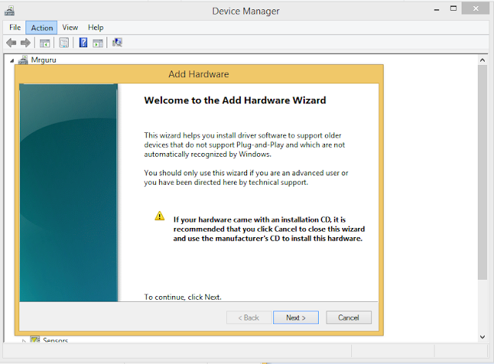The width and height of the screenshot is (494, 364).
Task: Select the Mrguru tree item
Action: 43,60
